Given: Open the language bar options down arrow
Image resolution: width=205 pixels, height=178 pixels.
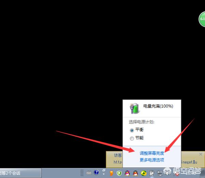Looking at the screenshot, I should click(104, 174).
